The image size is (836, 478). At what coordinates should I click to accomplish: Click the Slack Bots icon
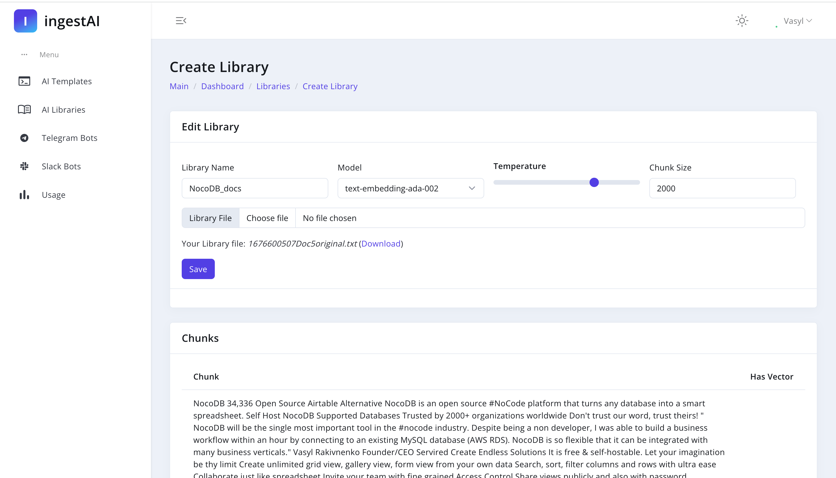(x=24, y=166)
